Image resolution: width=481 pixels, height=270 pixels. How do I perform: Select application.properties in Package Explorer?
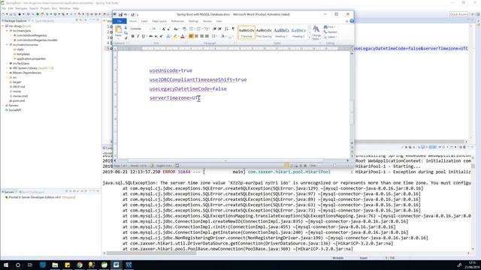click(x=31, y=58)
